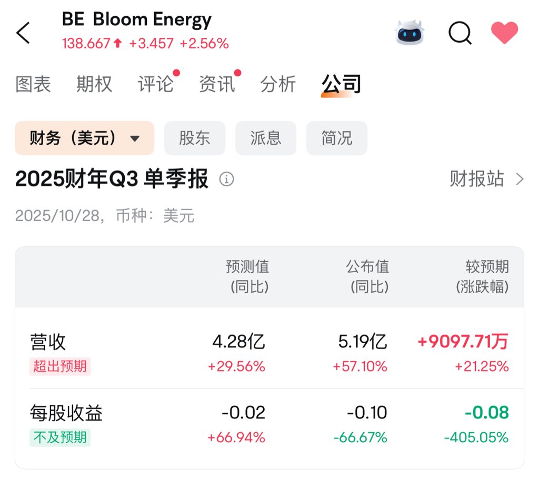This screenshot has width=539, height=489.
Task: Open the AI robot assistant
Action: pyautogui.click(x=410, y=33)
